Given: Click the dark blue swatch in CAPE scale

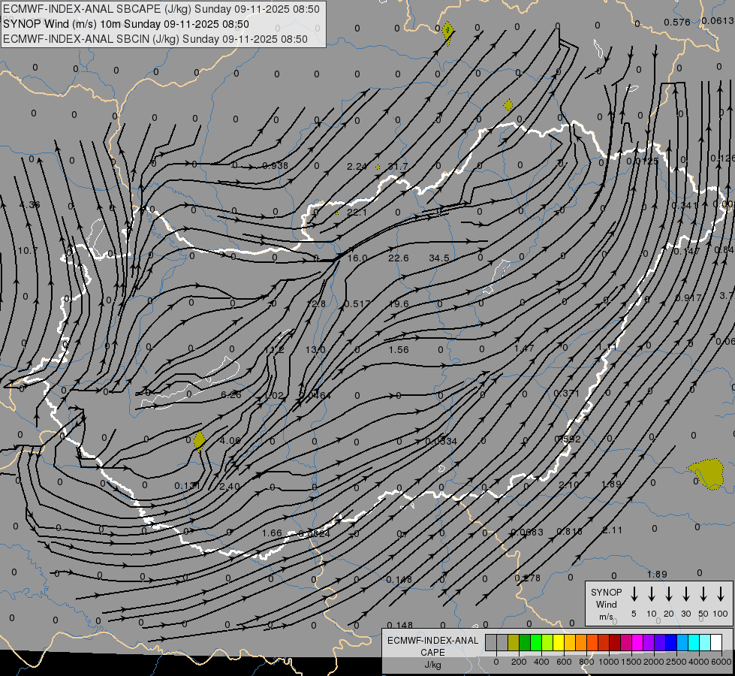Looking at the screenshot, I should [x=670, y=643].
